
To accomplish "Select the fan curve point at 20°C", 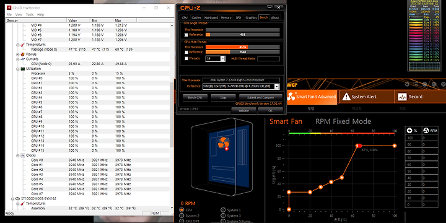I will [310, 192].
